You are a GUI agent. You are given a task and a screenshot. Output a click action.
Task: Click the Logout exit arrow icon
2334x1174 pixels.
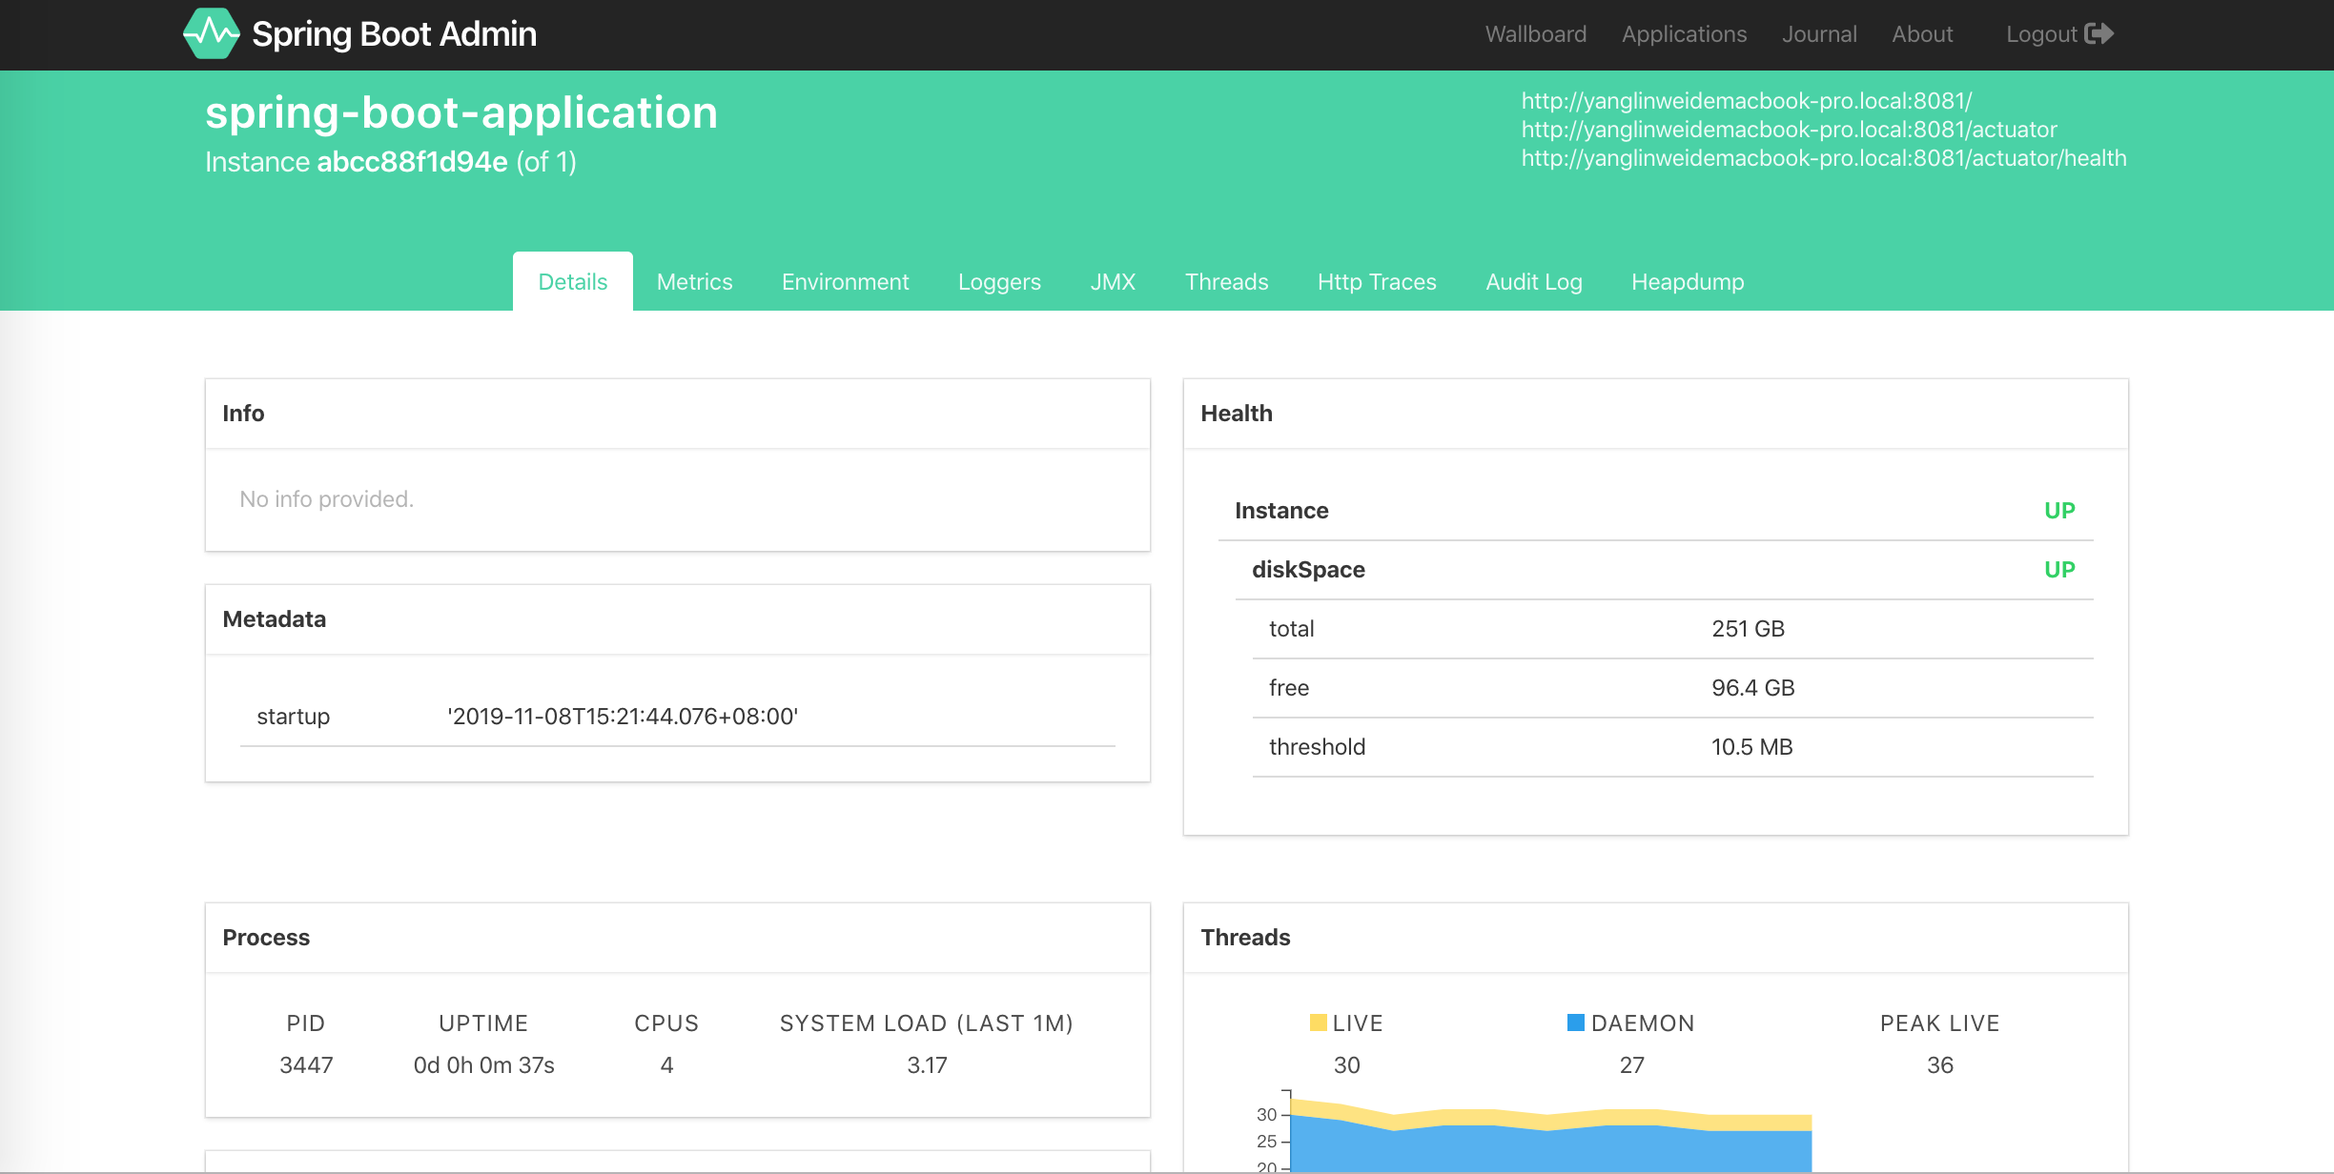tap(2099, 34)
